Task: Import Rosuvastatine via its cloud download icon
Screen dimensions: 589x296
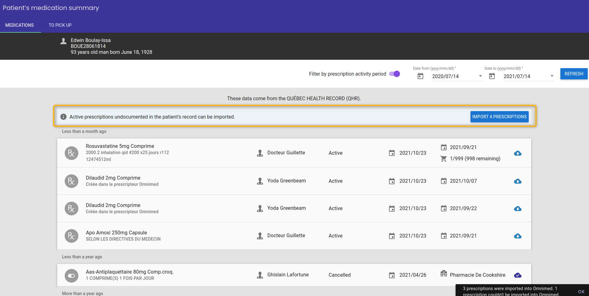Action: click(518, 153)
